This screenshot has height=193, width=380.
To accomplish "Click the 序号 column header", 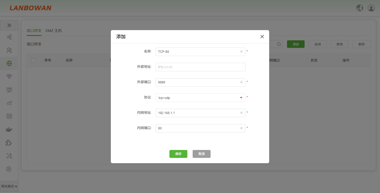I will pyautogui.click(x=48, y=60).
